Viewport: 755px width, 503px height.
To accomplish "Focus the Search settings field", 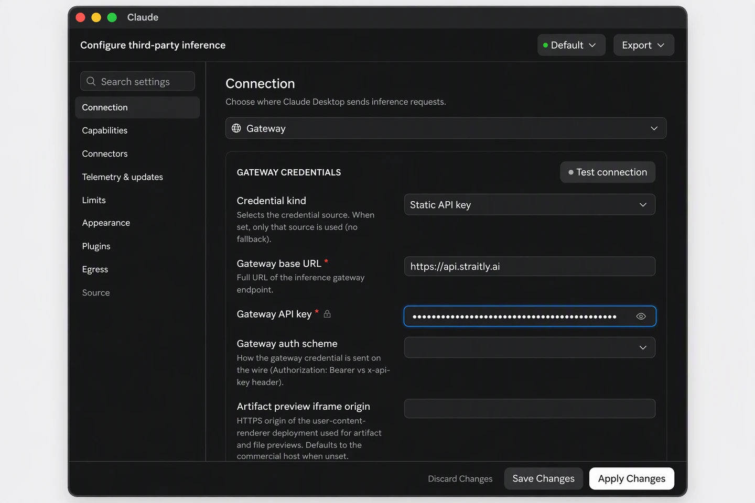I will [x=137, y=81].
